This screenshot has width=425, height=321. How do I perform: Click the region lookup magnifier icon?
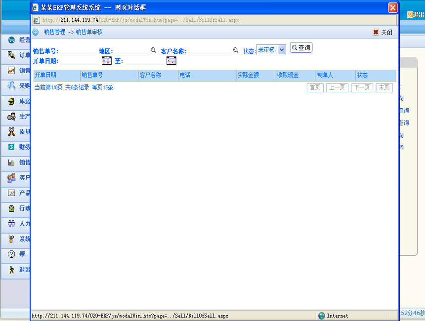tap(153, 50)
